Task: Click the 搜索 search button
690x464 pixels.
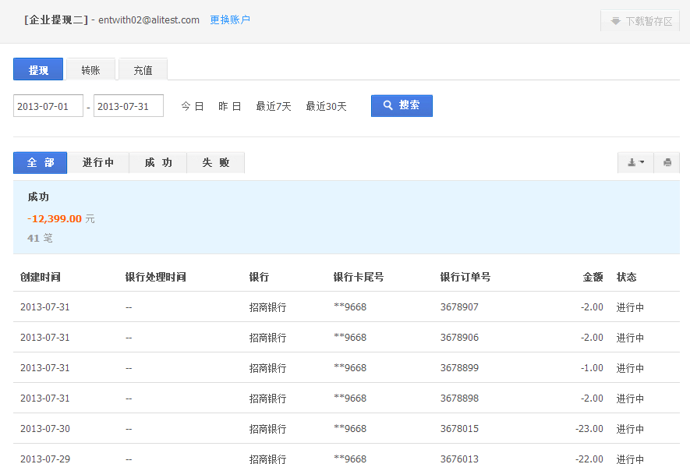Action: 402,105
